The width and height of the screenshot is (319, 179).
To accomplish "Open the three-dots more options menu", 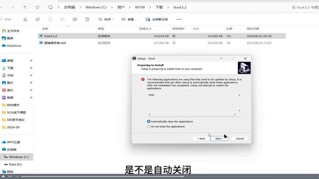I will [179, 19].
